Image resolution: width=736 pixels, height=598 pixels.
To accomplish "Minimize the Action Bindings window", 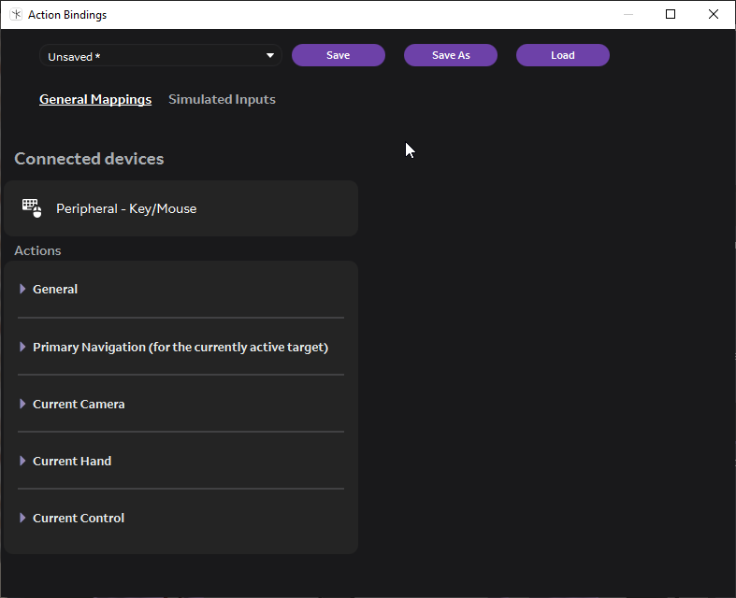I will click(x=628, y=14).
